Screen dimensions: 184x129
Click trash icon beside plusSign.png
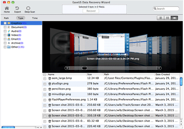[50, 84]
